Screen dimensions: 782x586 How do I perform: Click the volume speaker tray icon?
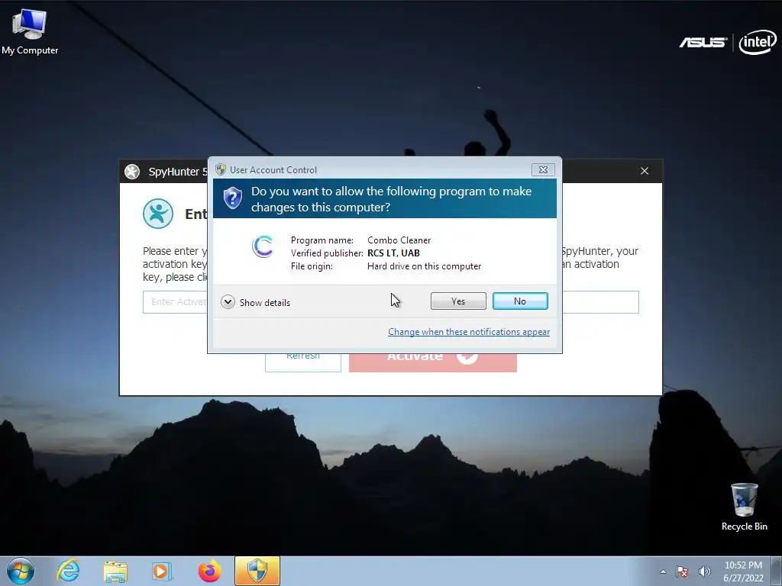704,572
